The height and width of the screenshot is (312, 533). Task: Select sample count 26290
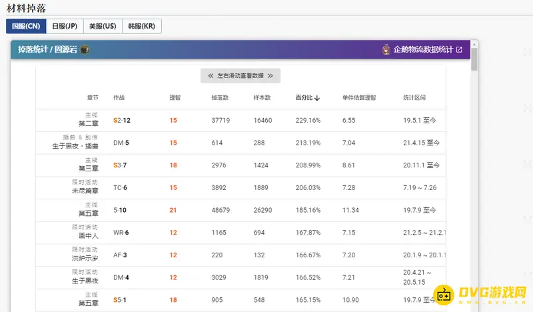click(x=263, y=210)
